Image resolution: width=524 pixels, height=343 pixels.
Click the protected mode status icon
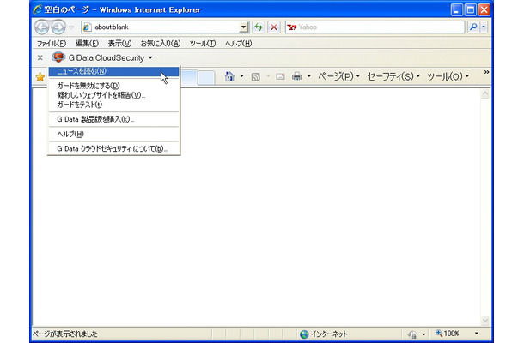click(412, 334)
